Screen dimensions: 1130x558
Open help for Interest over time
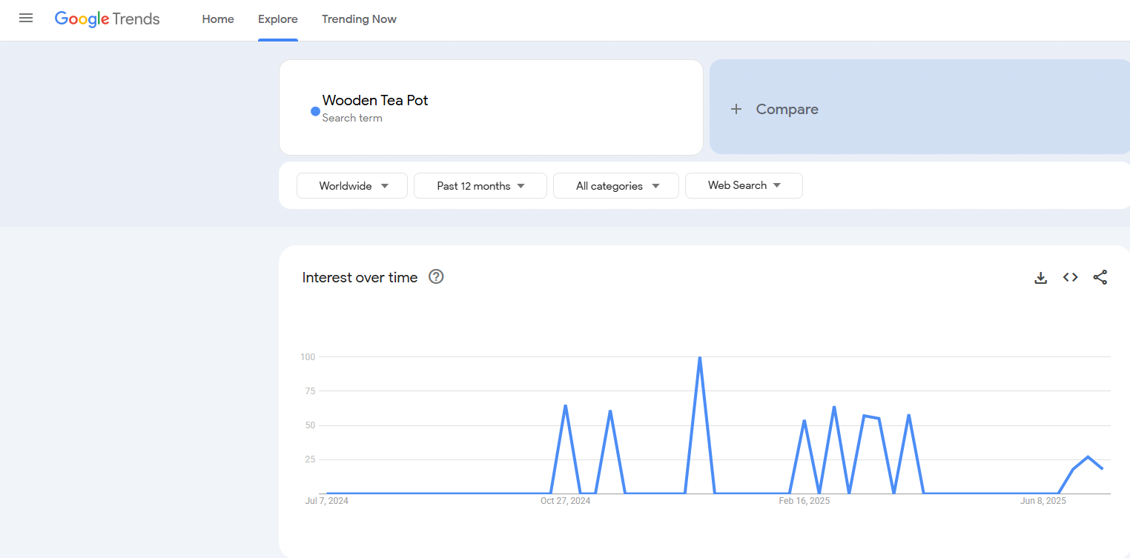(436, 277)
